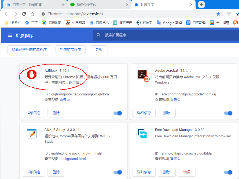View Free Download Manager 错误 errors

tap(187, 172)
